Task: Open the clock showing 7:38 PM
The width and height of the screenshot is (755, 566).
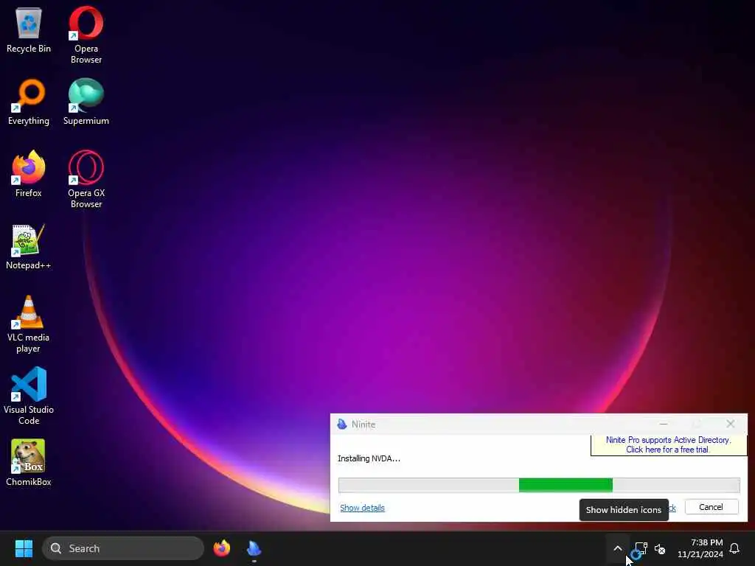Action: click(x=700, y=548)
